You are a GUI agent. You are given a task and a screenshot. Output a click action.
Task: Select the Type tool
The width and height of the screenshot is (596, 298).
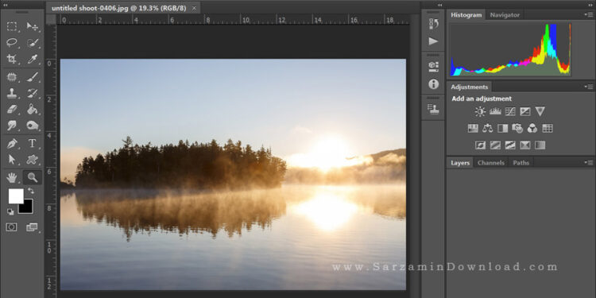33,143
